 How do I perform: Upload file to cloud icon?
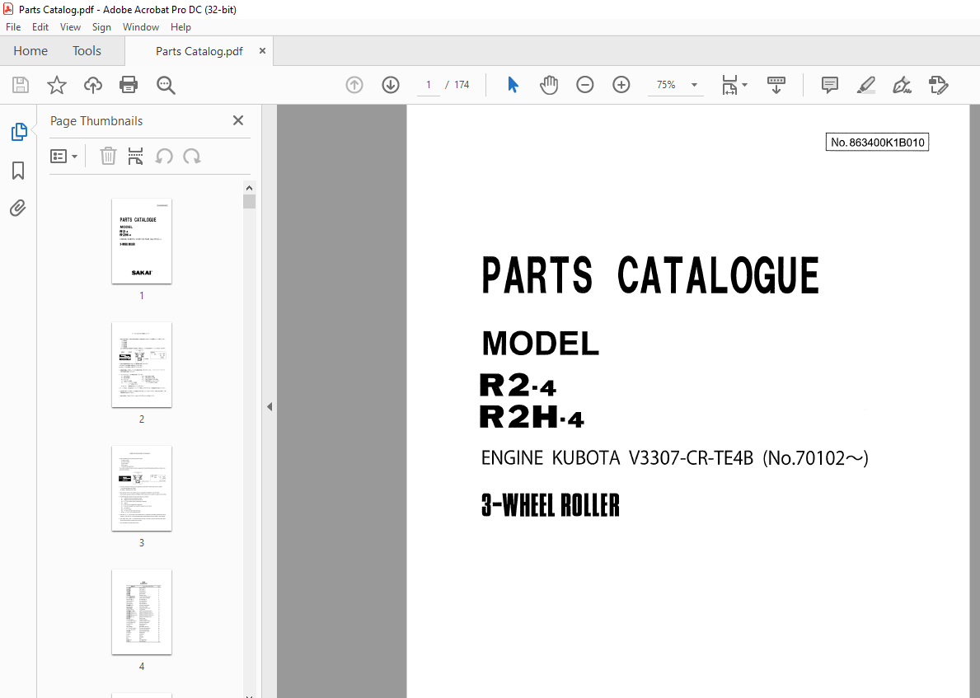pyautogui.click(x=92, y=85)
